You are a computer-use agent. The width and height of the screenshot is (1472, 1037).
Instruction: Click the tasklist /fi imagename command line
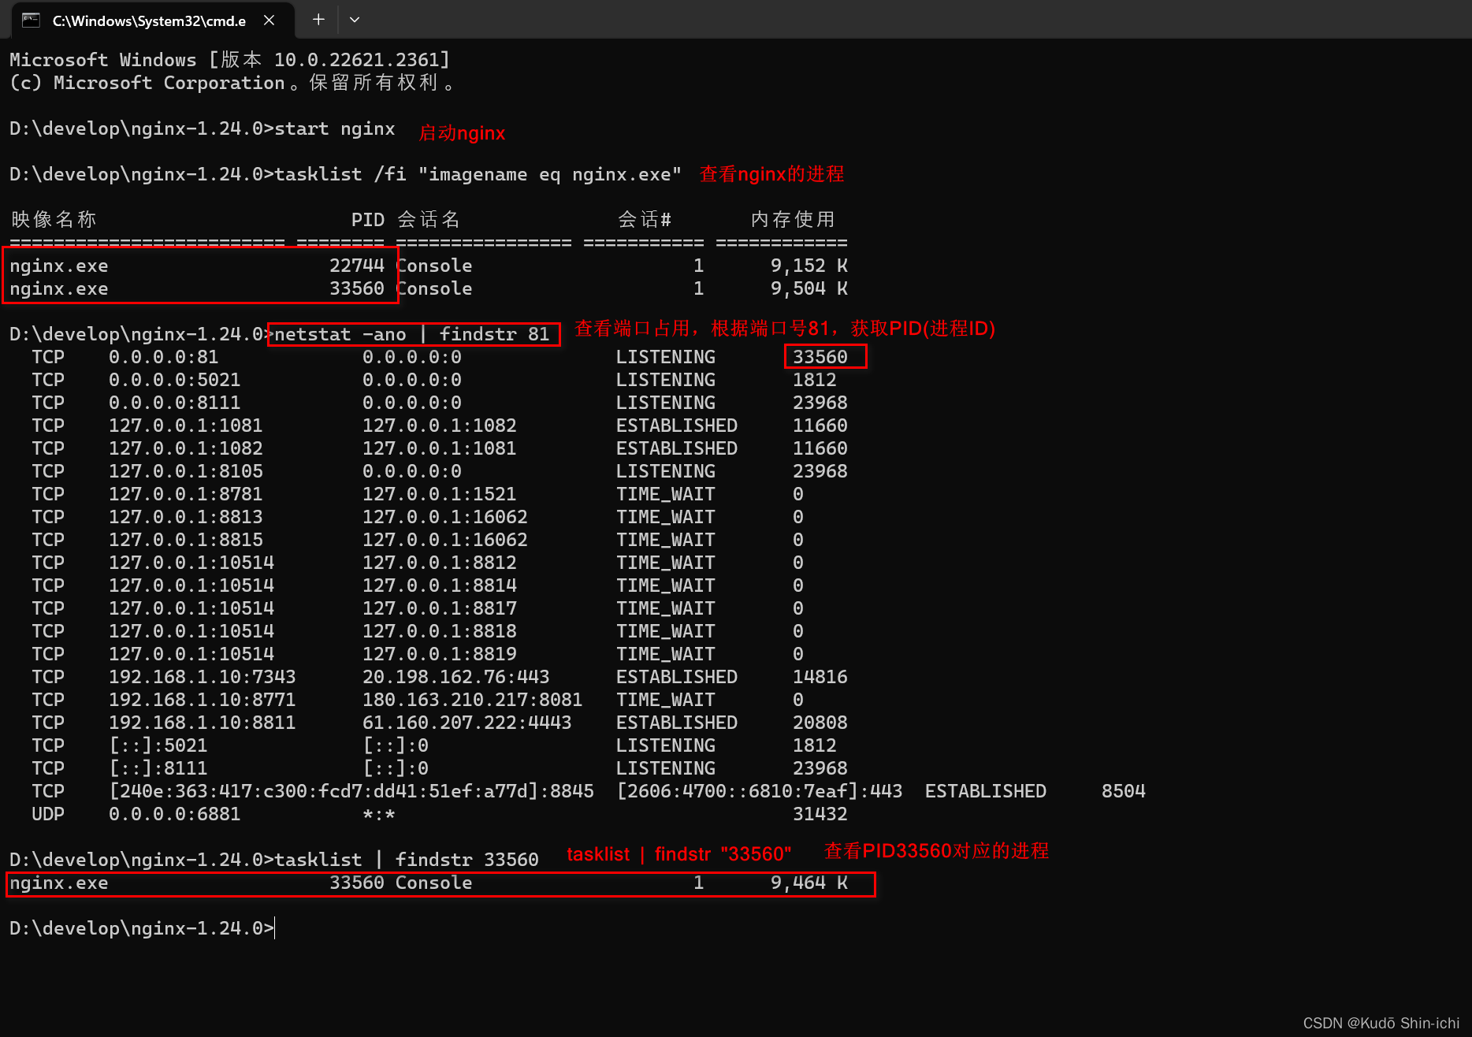[345, 174]
